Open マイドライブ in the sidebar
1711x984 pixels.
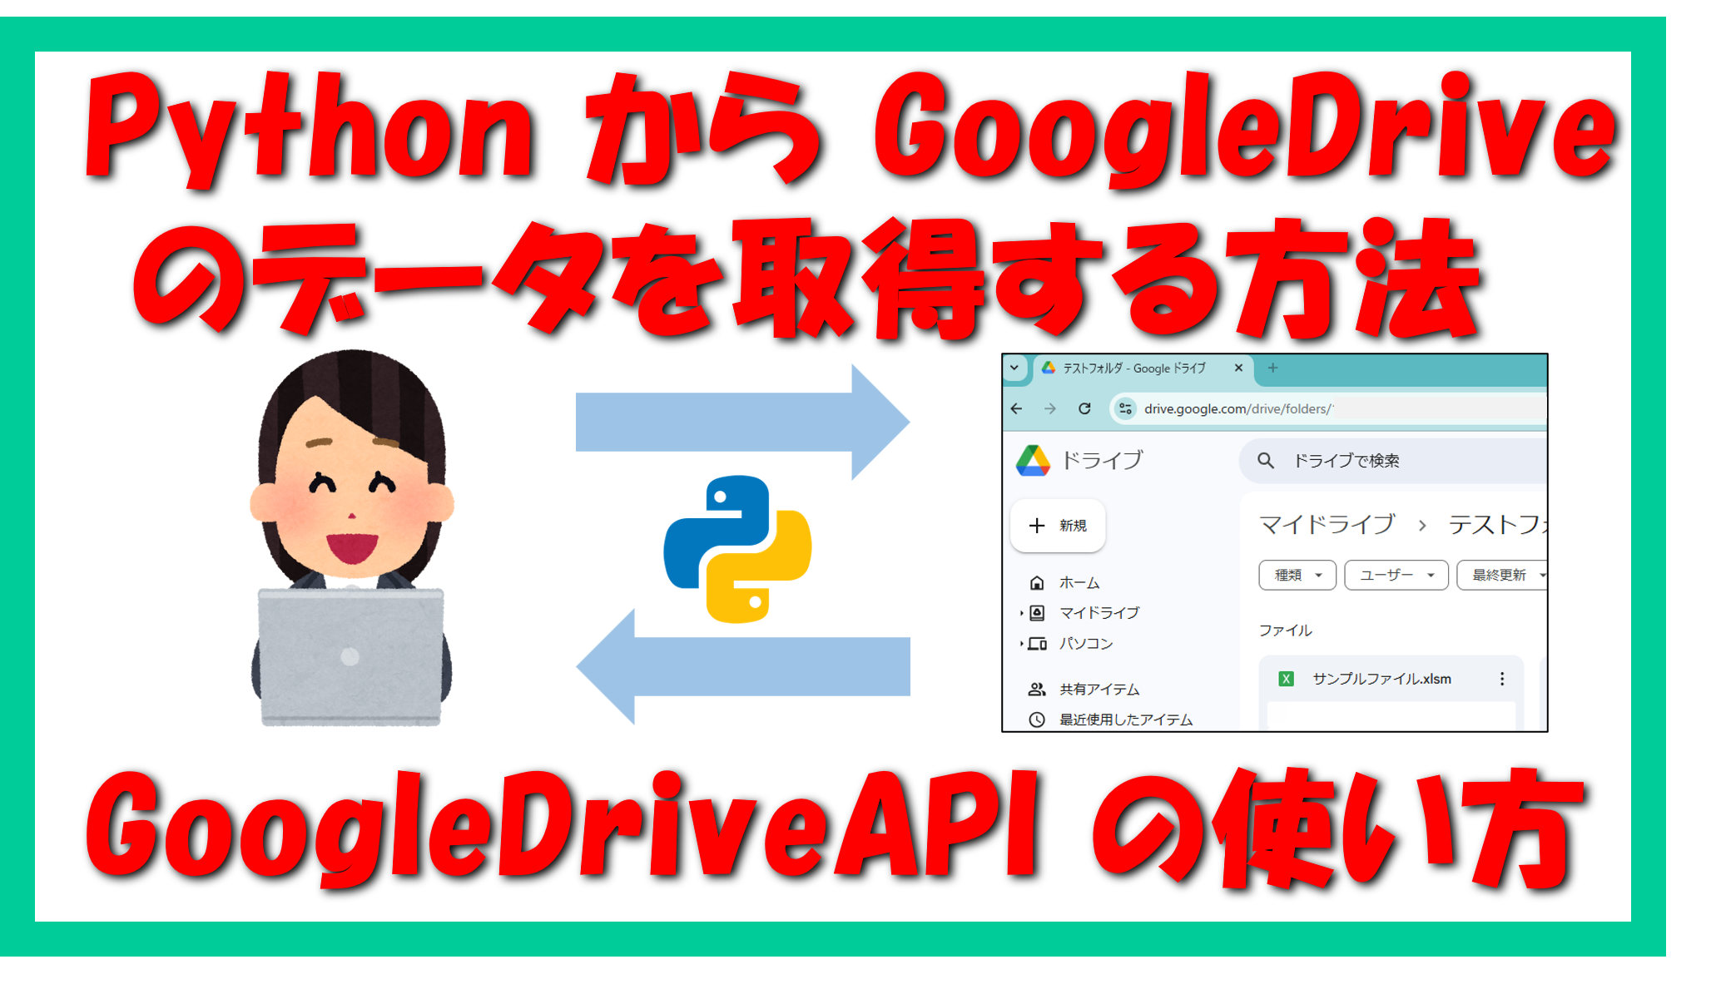1099,613
